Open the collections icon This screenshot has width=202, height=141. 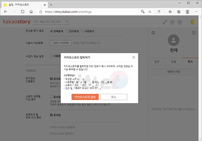[x=179, y=12]
